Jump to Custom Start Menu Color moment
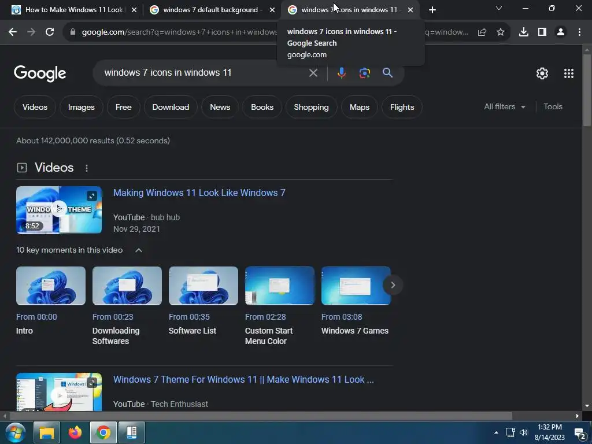The image size is (592, 444). click(280, 286)
